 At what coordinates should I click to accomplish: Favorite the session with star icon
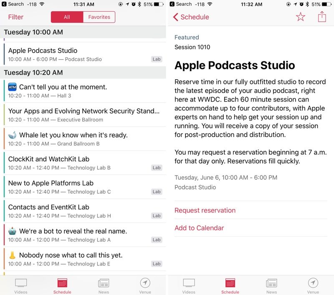[x=300, y=17]
